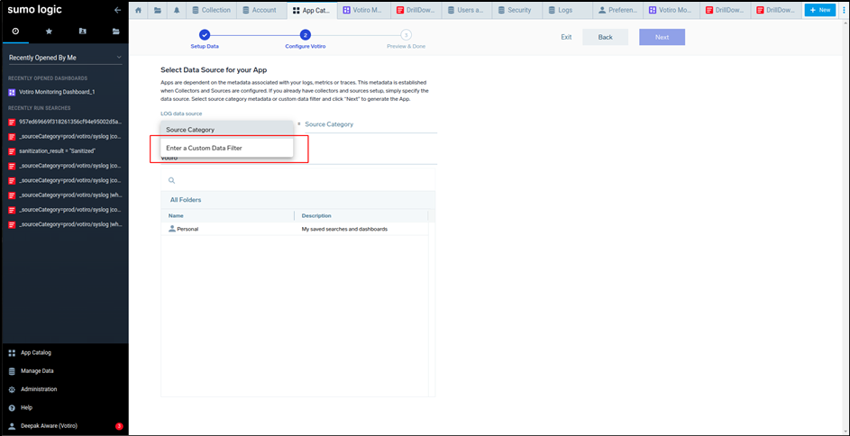Viewport: 850px width, 436px height.
Task: Click the blue New tab button
Action: click(x=819, y=10)
